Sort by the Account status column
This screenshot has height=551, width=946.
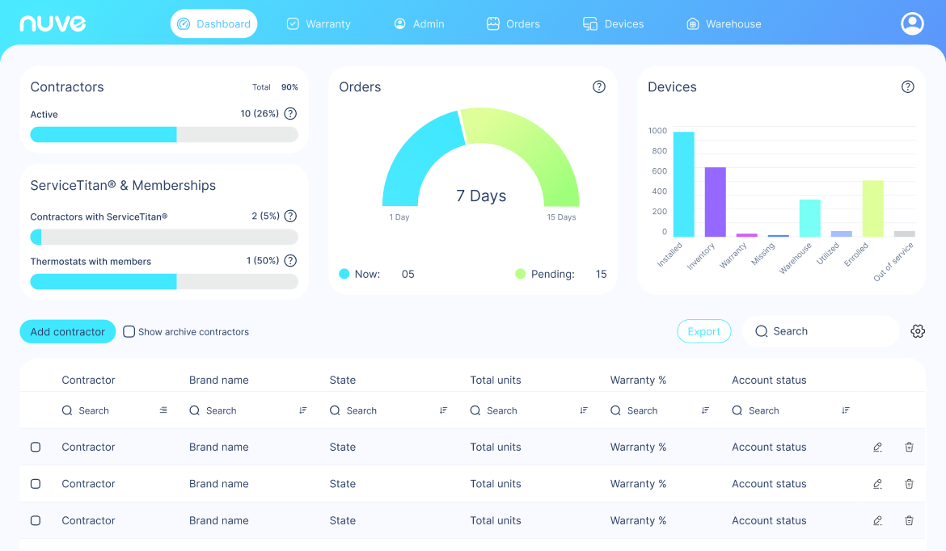tap(846, 410)
